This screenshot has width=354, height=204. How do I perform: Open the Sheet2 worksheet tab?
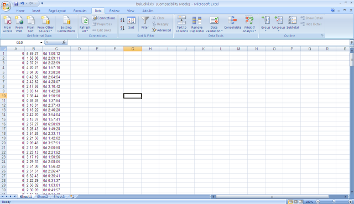43,197
